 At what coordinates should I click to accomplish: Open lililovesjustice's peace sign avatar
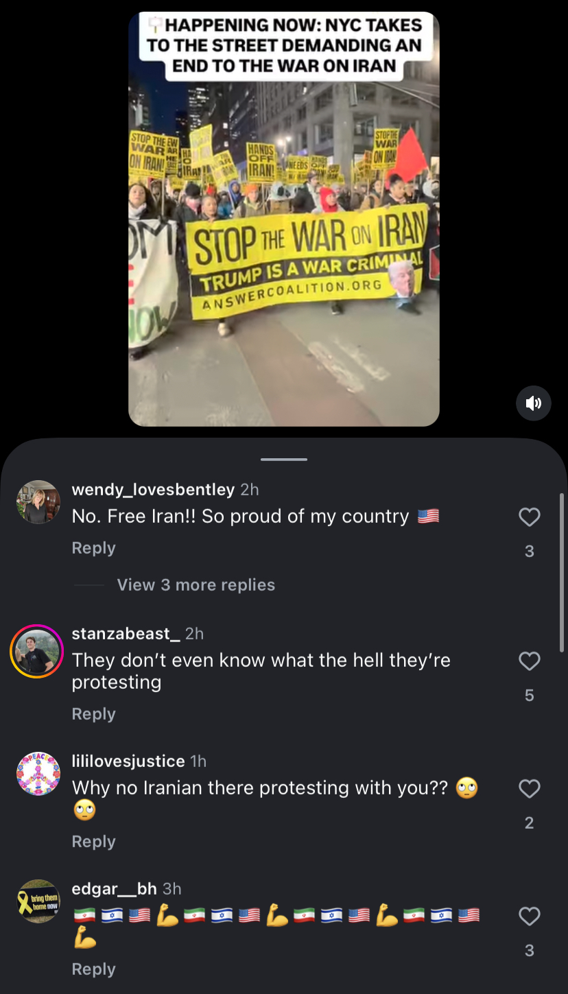[x=38, y=774]
